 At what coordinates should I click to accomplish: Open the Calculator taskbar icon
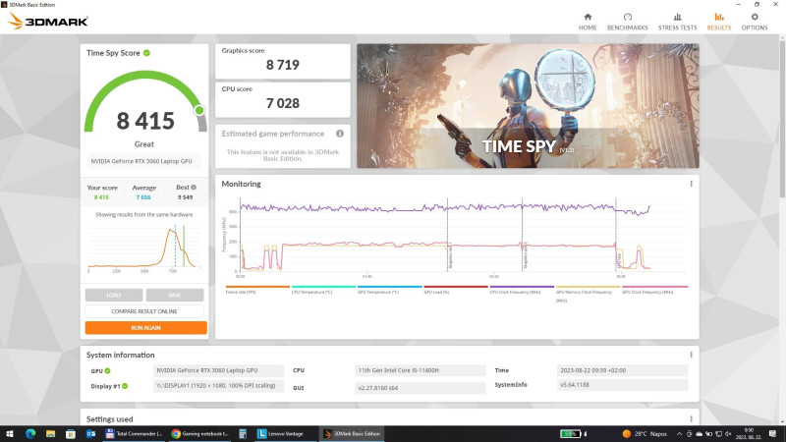(x=243, y=434)
